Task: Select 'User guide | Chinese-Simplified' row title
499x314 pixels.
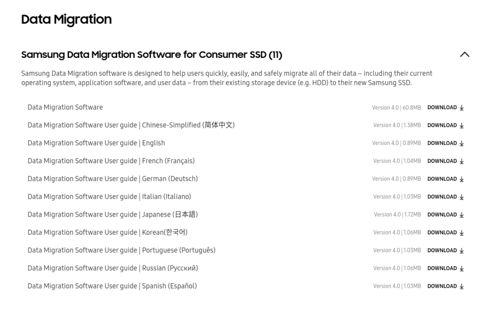Action: click(131, 125)
